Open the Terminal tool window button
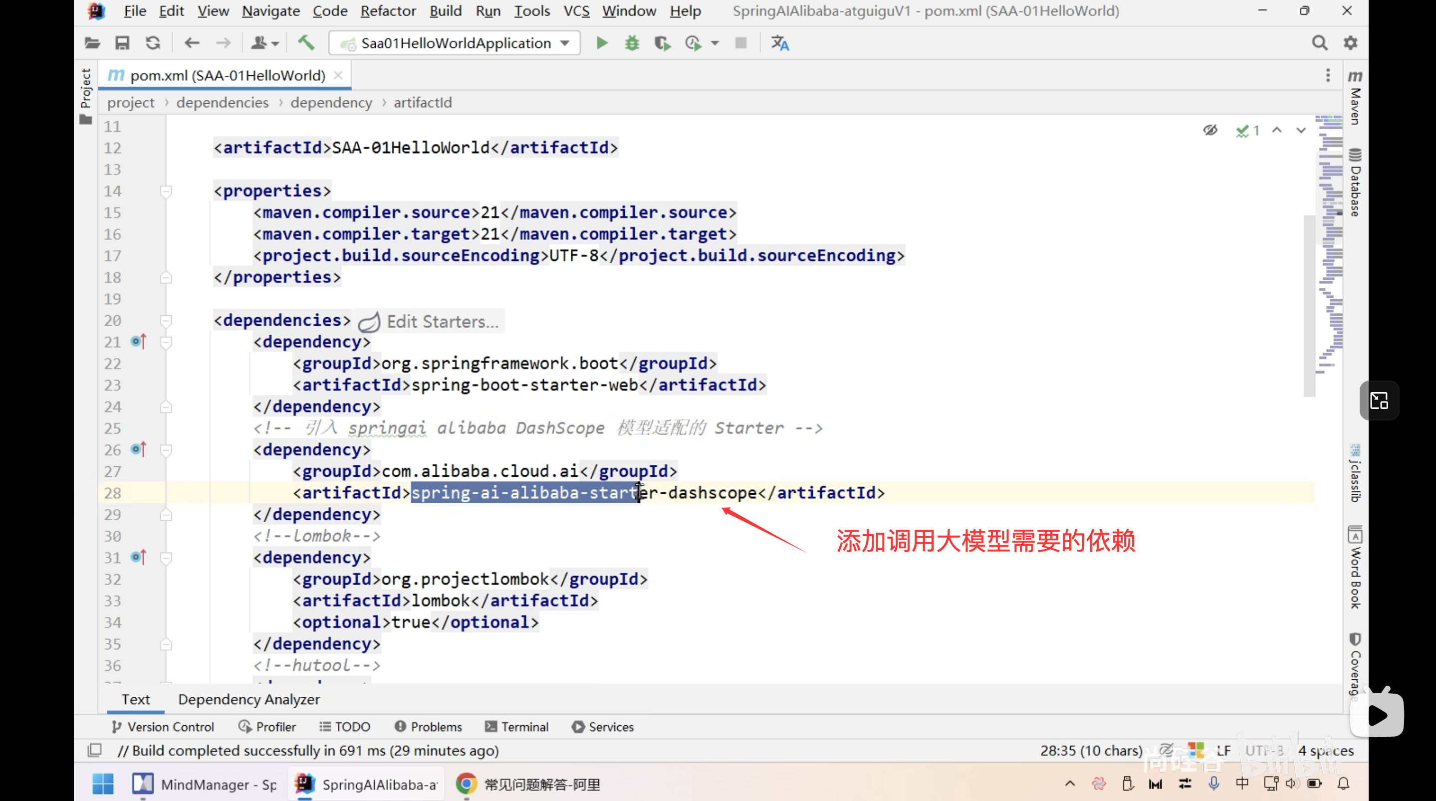 tap(517, 727)
